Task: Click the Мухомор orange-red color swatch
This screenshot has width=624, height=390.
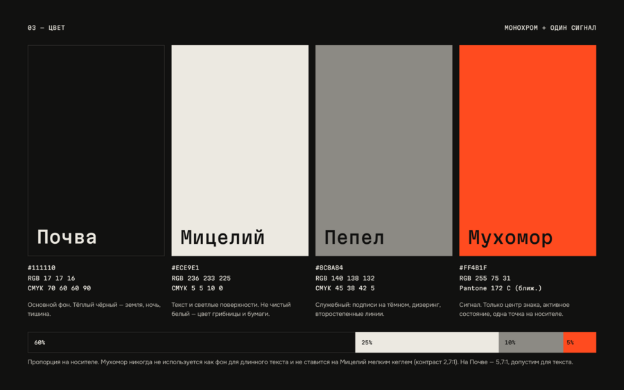Action: 528,150
